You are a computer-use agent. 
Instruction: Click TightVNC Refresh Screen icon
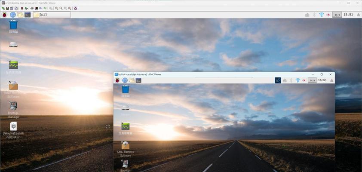[x=26, y=8]
